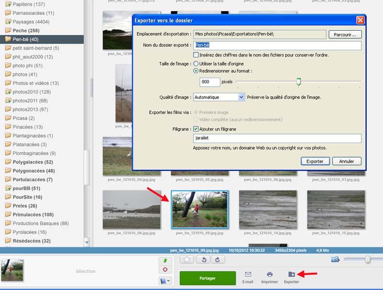Click the Annuler button
This screenshot has width=383, height=290.
point(347,161)
